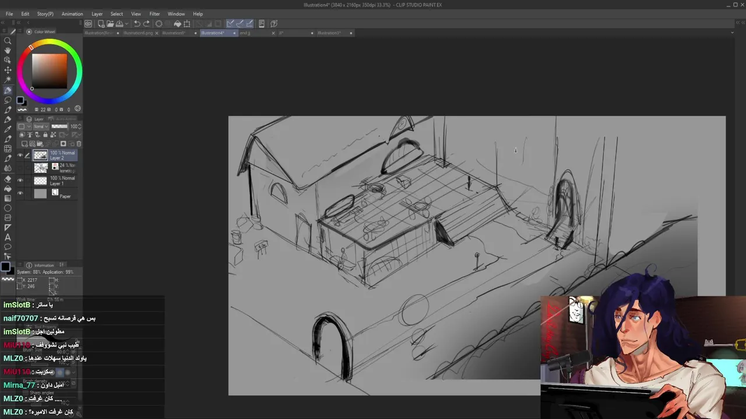Screen dimensions: 746x419
Task: Open the File menu
Action: pos(9,14)
